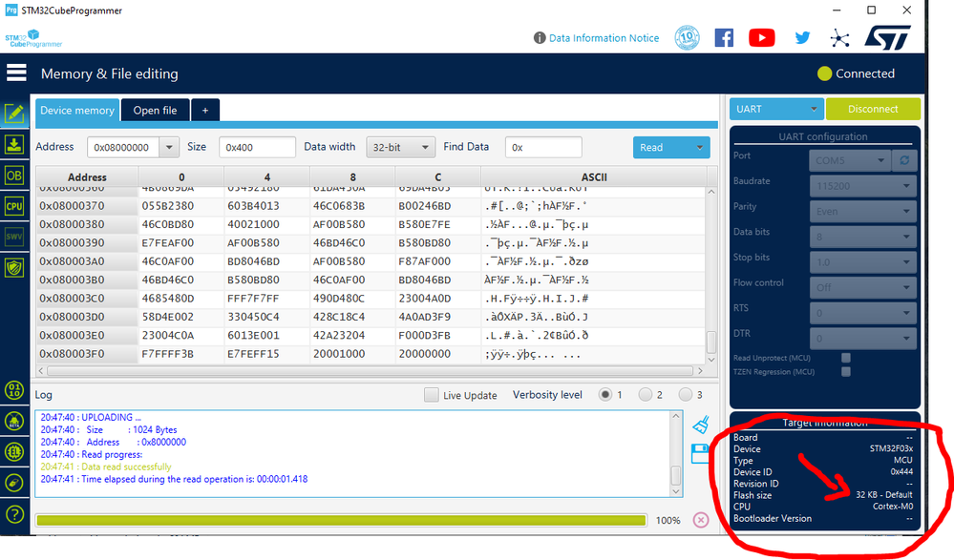
Task: Switch to the Open file tab
Action: 155,110
